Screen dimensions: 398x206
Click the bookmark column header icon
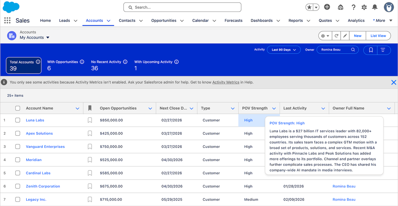(x=90, y=108)
